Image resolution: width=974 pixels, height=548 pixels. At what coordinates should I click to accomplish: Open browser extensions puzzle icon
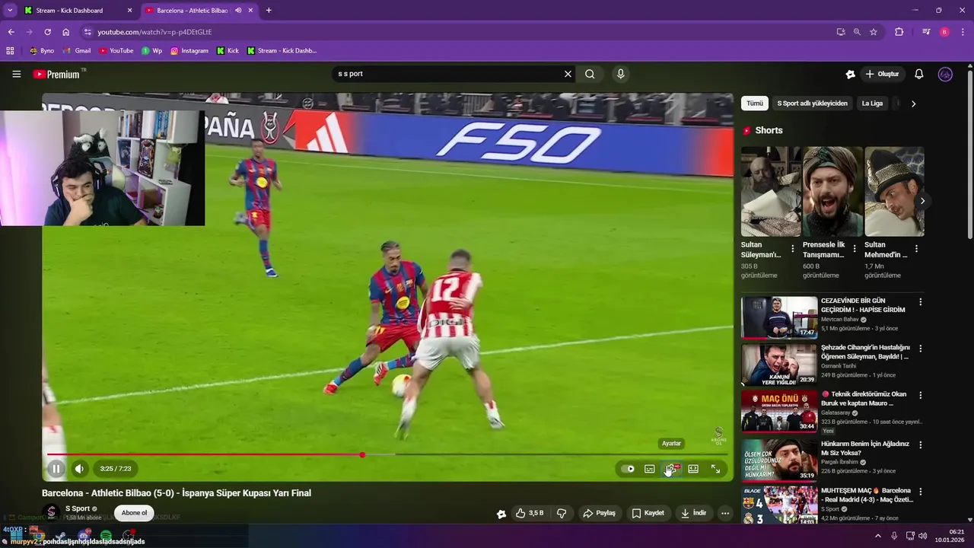click(x=899, y=32)
